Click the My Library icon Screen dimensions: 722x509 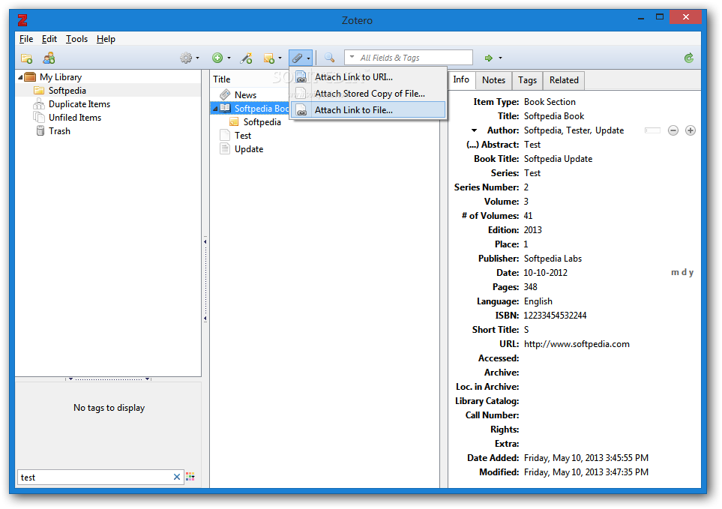coord(30,77)
